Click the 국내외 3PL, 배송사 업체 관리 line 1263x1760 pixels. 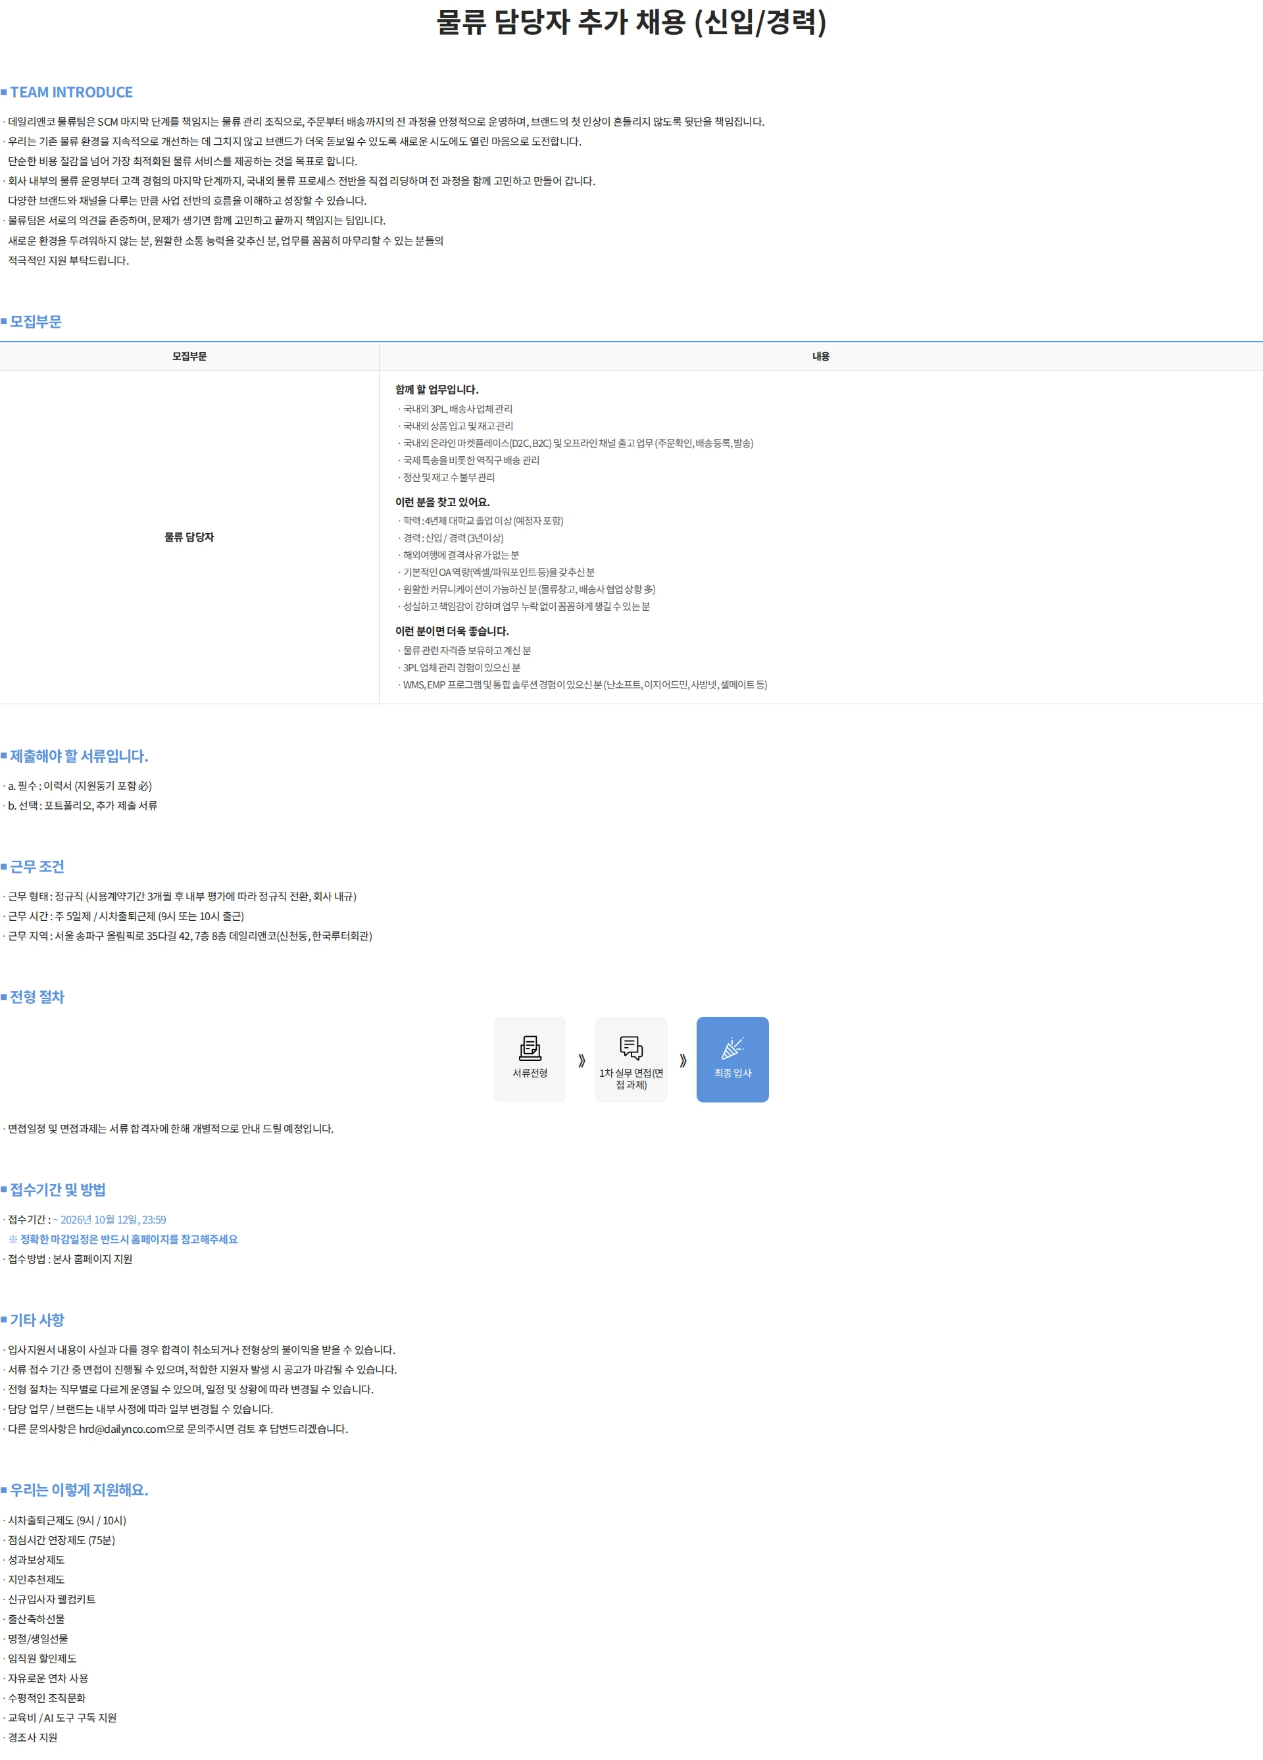457,409
